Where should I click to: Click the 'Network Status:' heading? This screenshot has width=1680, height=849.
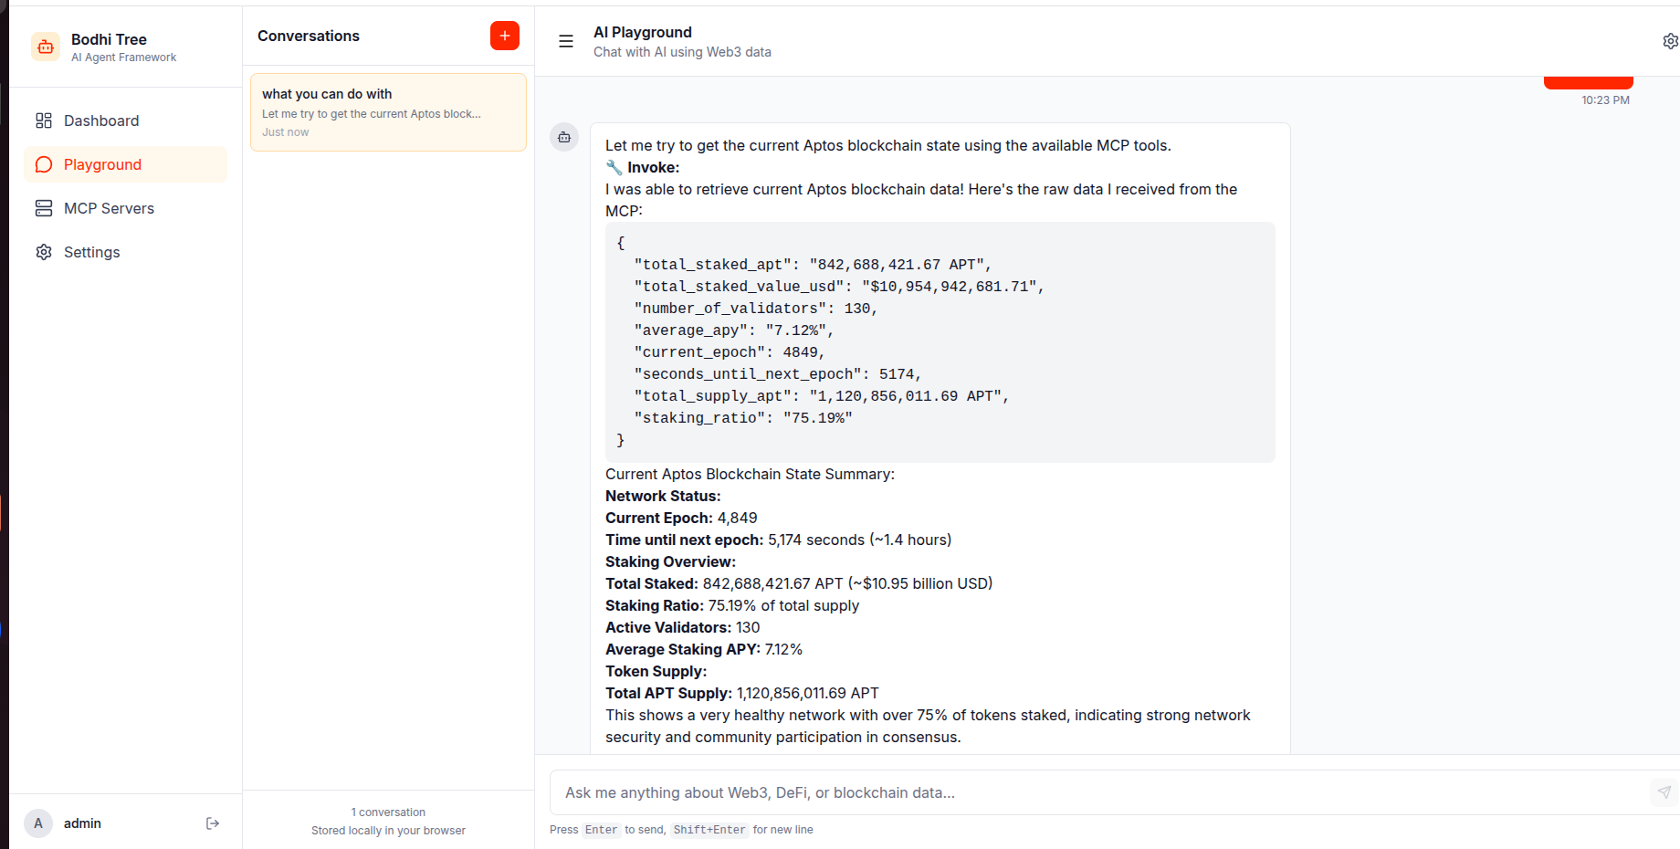[663, 496]
